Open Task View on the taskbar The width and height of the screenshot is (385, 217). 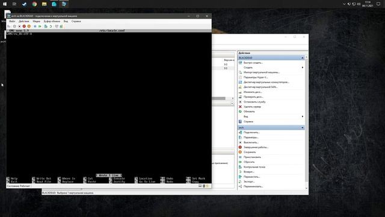14,4
